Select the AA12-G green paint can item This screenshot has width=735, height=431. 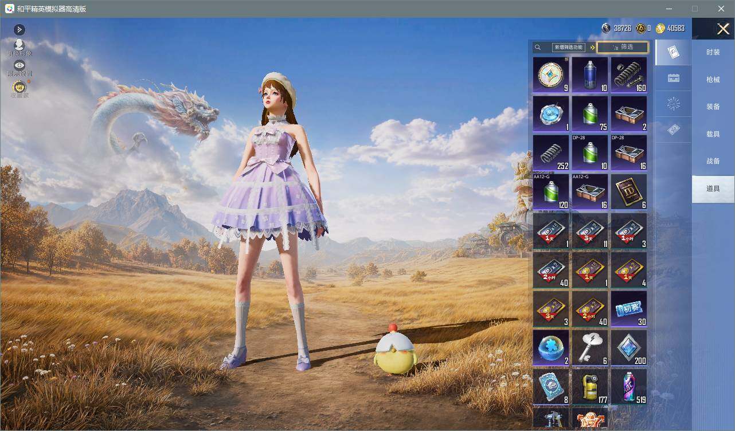click(x=551, y=191)
